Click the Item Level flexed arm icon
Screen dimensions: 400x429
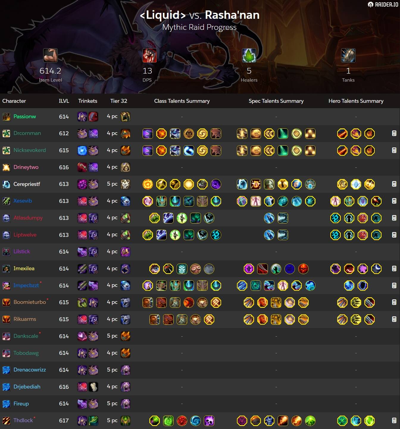50,55
